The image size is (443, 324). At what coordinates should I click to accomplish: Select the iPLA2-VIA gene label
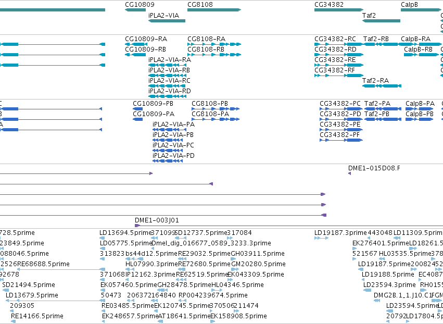click(x=163, y=16)
